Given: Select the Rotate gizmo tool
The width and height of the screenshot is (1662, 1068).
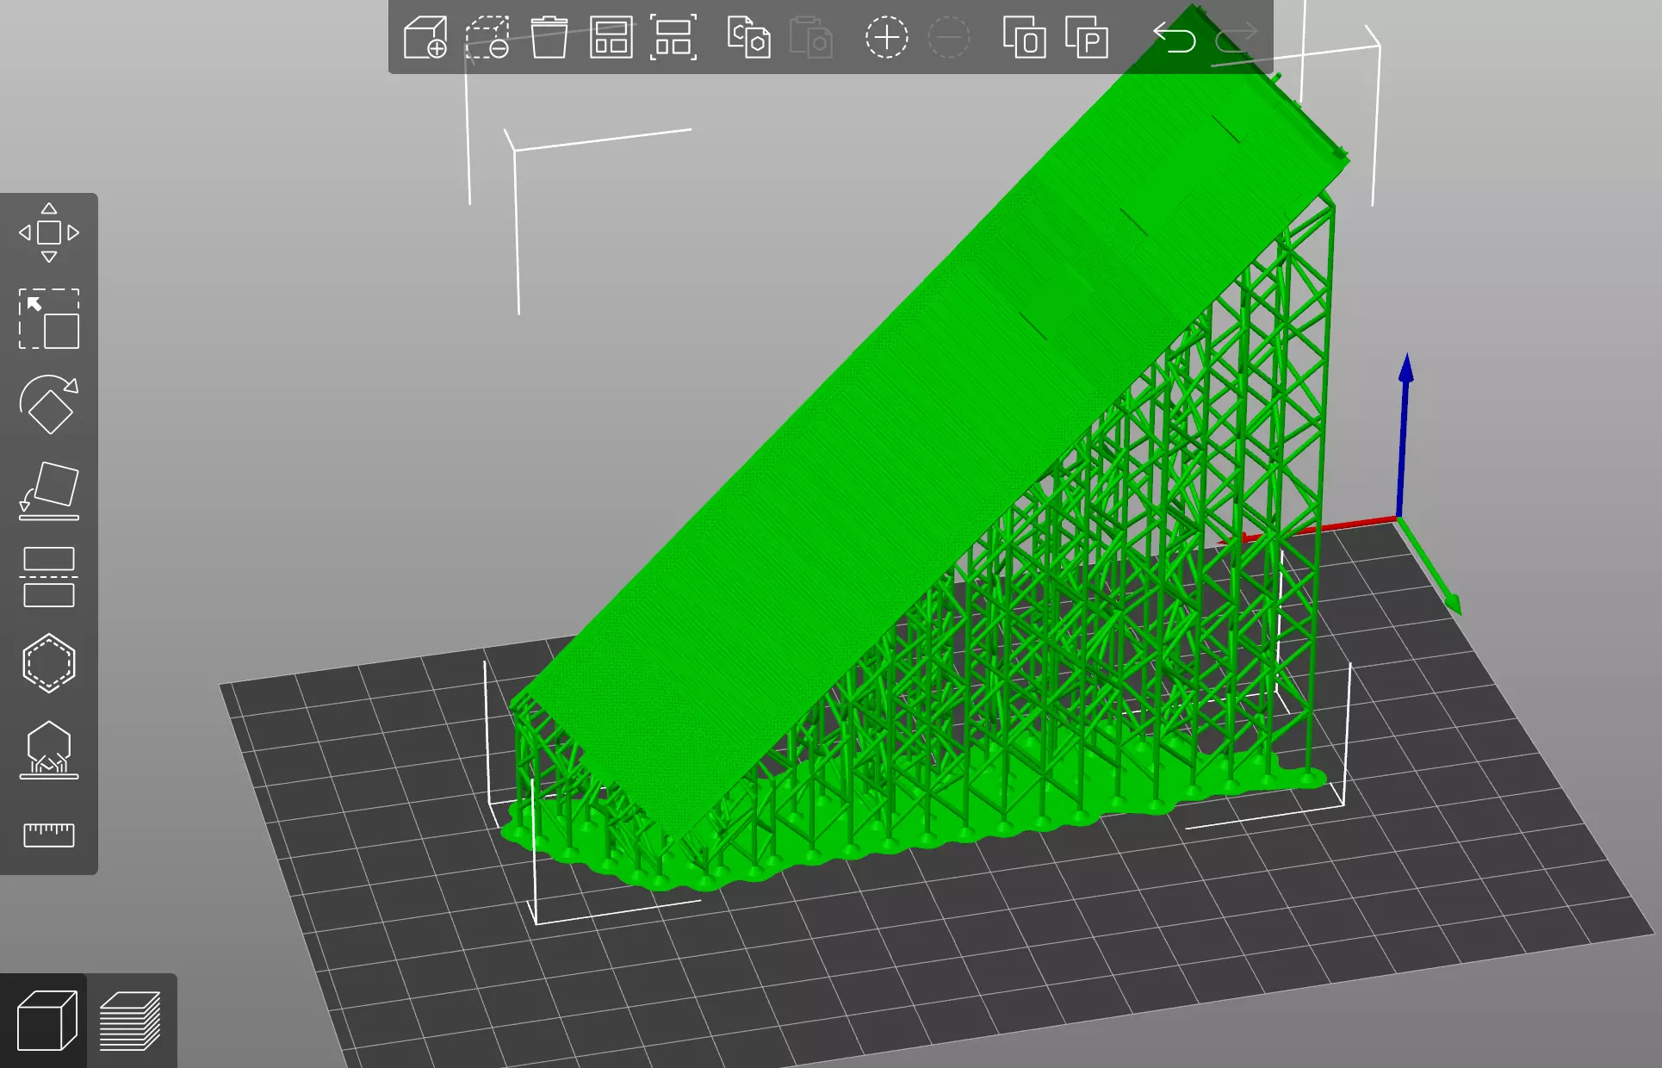Looking at the screenshot, I should tap(49, 405).
